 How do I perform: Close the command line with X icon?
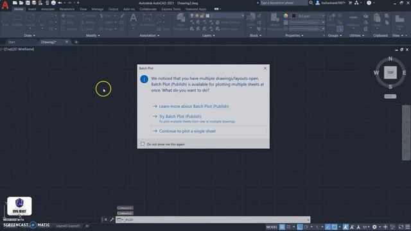(105, 219)
